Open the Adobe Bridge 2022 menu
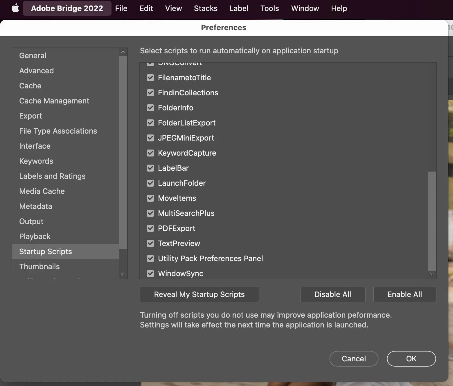Screen dimensions: 453x386 pyautogui.click(x=67, y=8)
